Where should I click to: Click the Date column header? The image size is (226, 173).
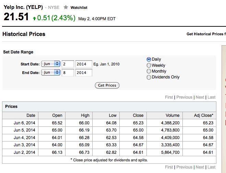pyautogui.click(x=20, y=115)
